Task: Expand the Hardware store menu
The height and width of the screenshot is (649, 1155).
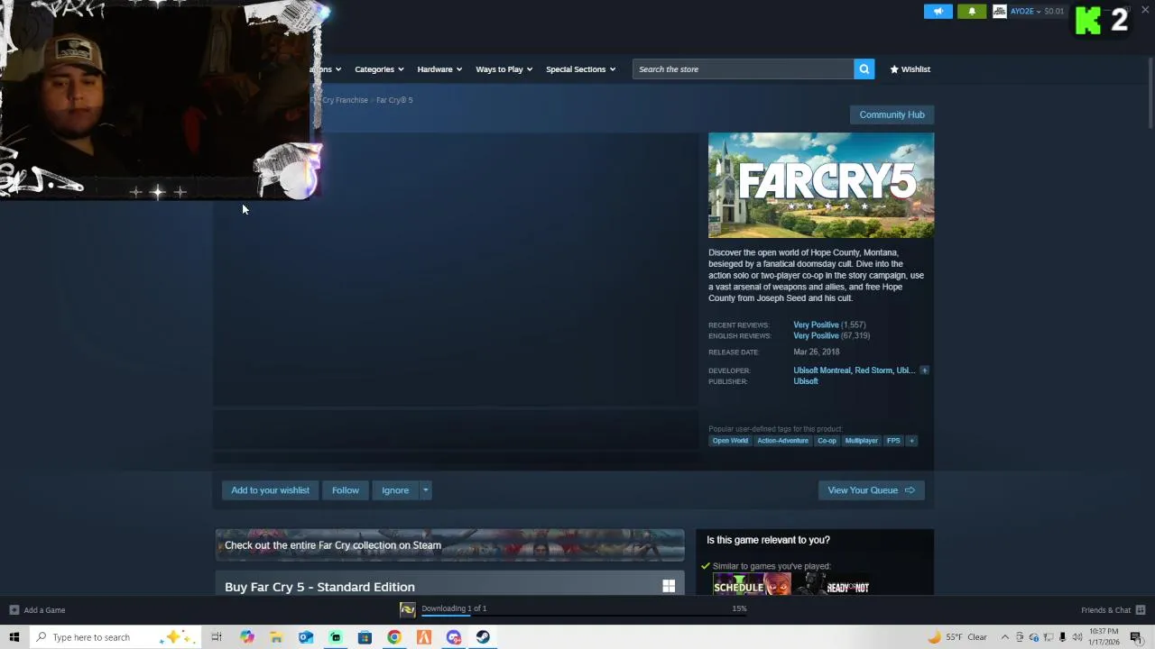Action: point(439,69)
